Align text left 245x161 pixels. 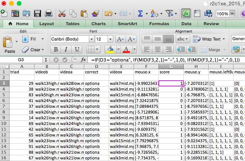(147, 50)
